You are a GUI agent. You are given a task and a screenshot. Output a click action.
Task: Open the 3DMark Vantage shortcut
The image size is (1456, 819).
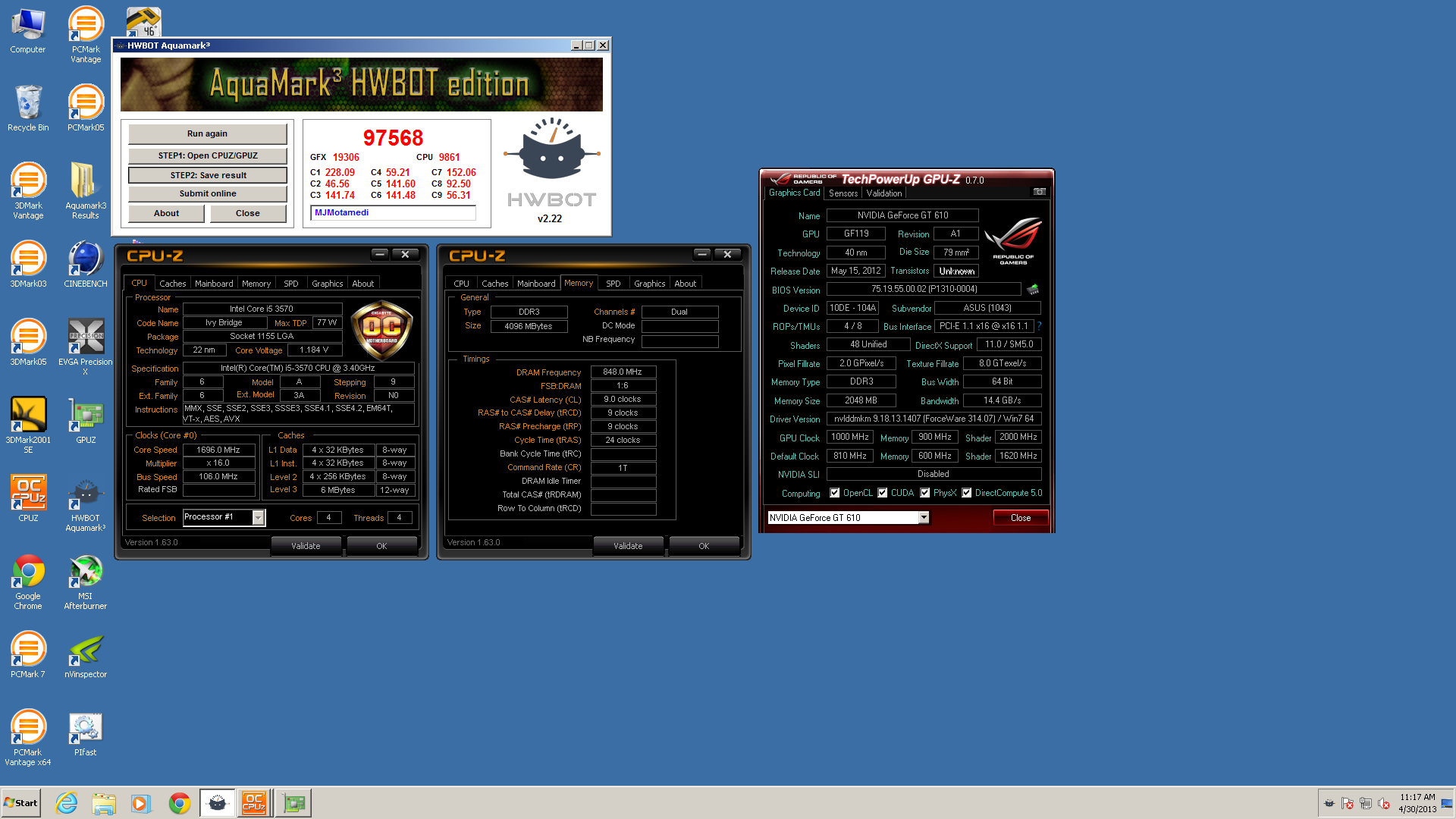pos(28,191)
